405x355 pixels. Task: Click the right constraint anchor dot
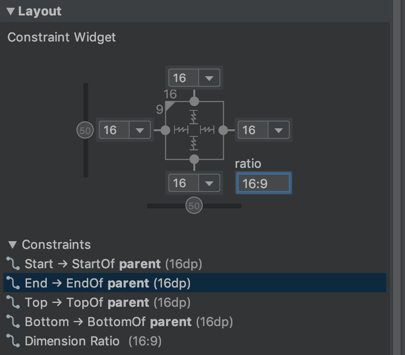[x=223, y=130]
